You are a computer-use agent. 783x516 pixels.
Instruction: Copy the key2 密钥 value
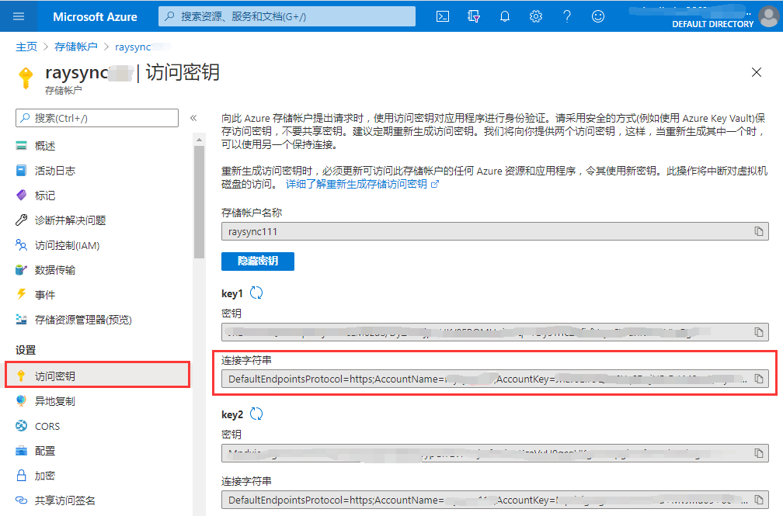click(x=758, y=453)
